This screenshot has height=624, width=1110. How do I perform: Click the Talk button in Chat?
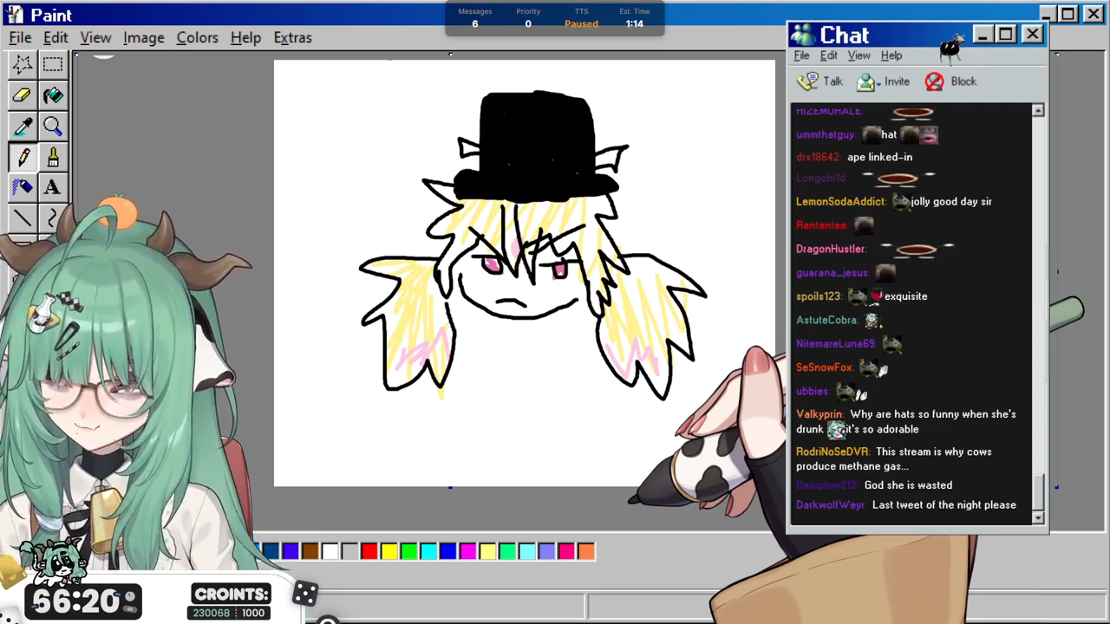(820, 81)
